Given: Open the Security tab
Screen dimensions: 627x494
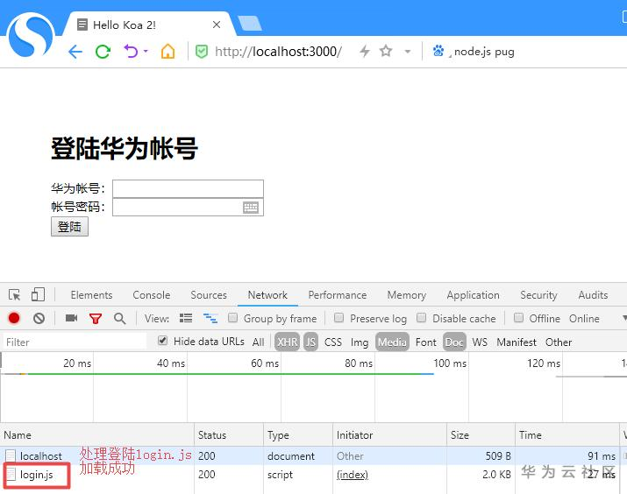Looking at the screenshot, I should click(538, 294).
